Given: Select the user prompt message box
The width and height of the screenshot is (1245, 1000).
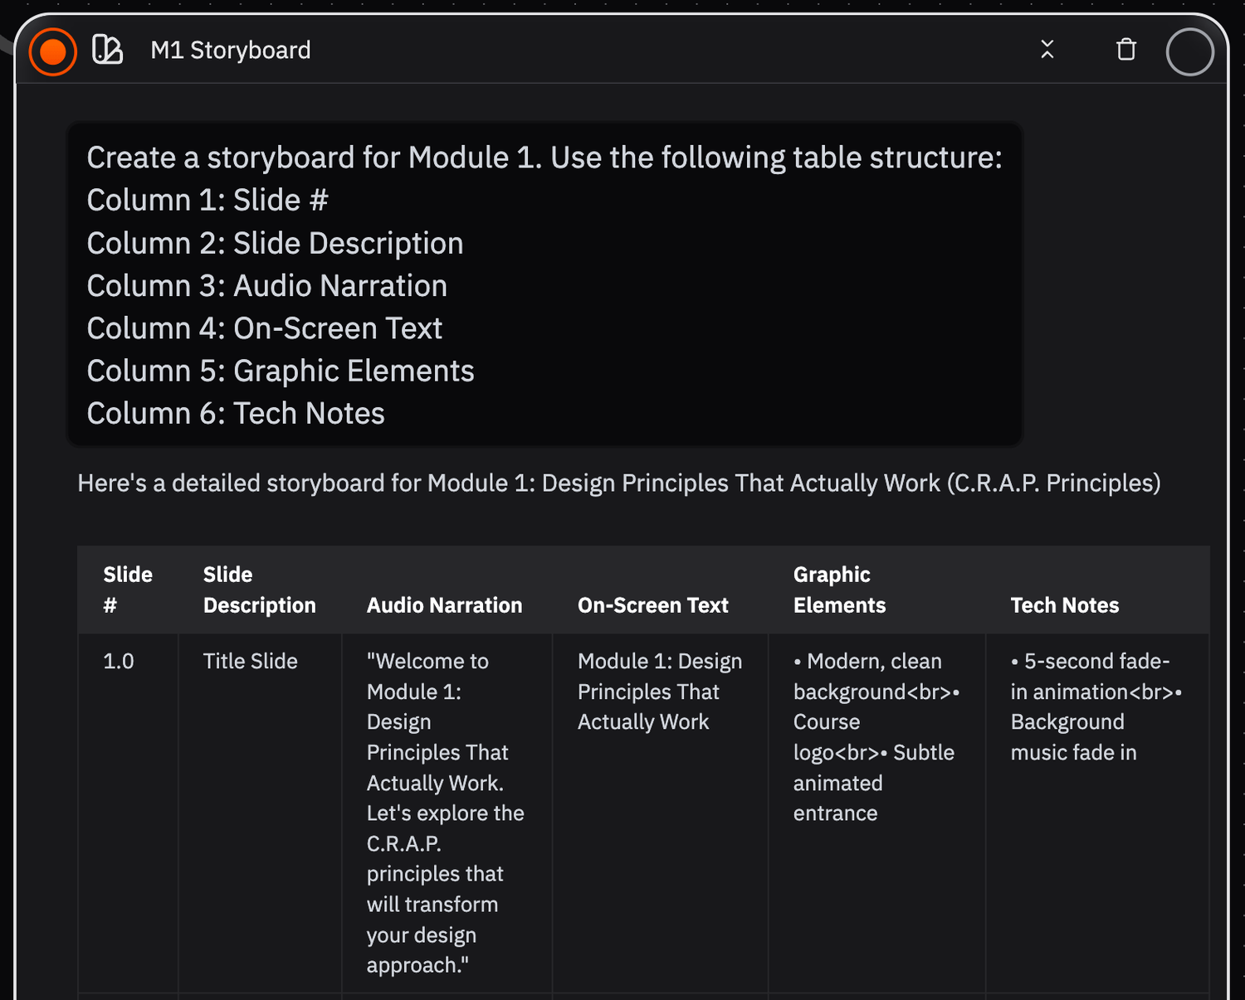Looking at the screenshot, I should pos(545,285).
